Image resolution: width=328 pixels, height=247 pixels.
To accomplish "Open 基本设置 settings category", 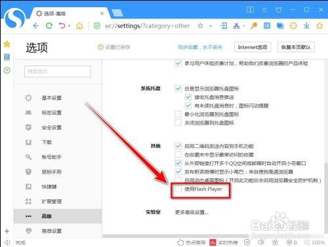I will pyautogui.click(x=58, y=98).
